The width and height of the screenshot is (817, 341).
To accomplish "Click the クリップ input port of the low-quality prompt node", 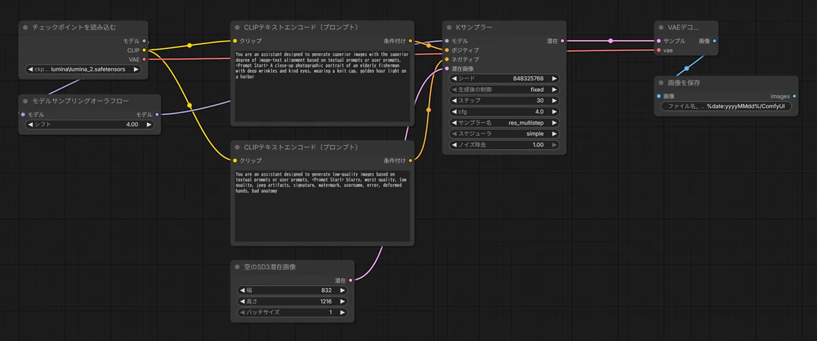I will pos(235,160).
